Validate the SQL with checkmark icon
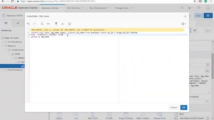The height and width of the screenshot is (120, 214). tap(70, 24)
